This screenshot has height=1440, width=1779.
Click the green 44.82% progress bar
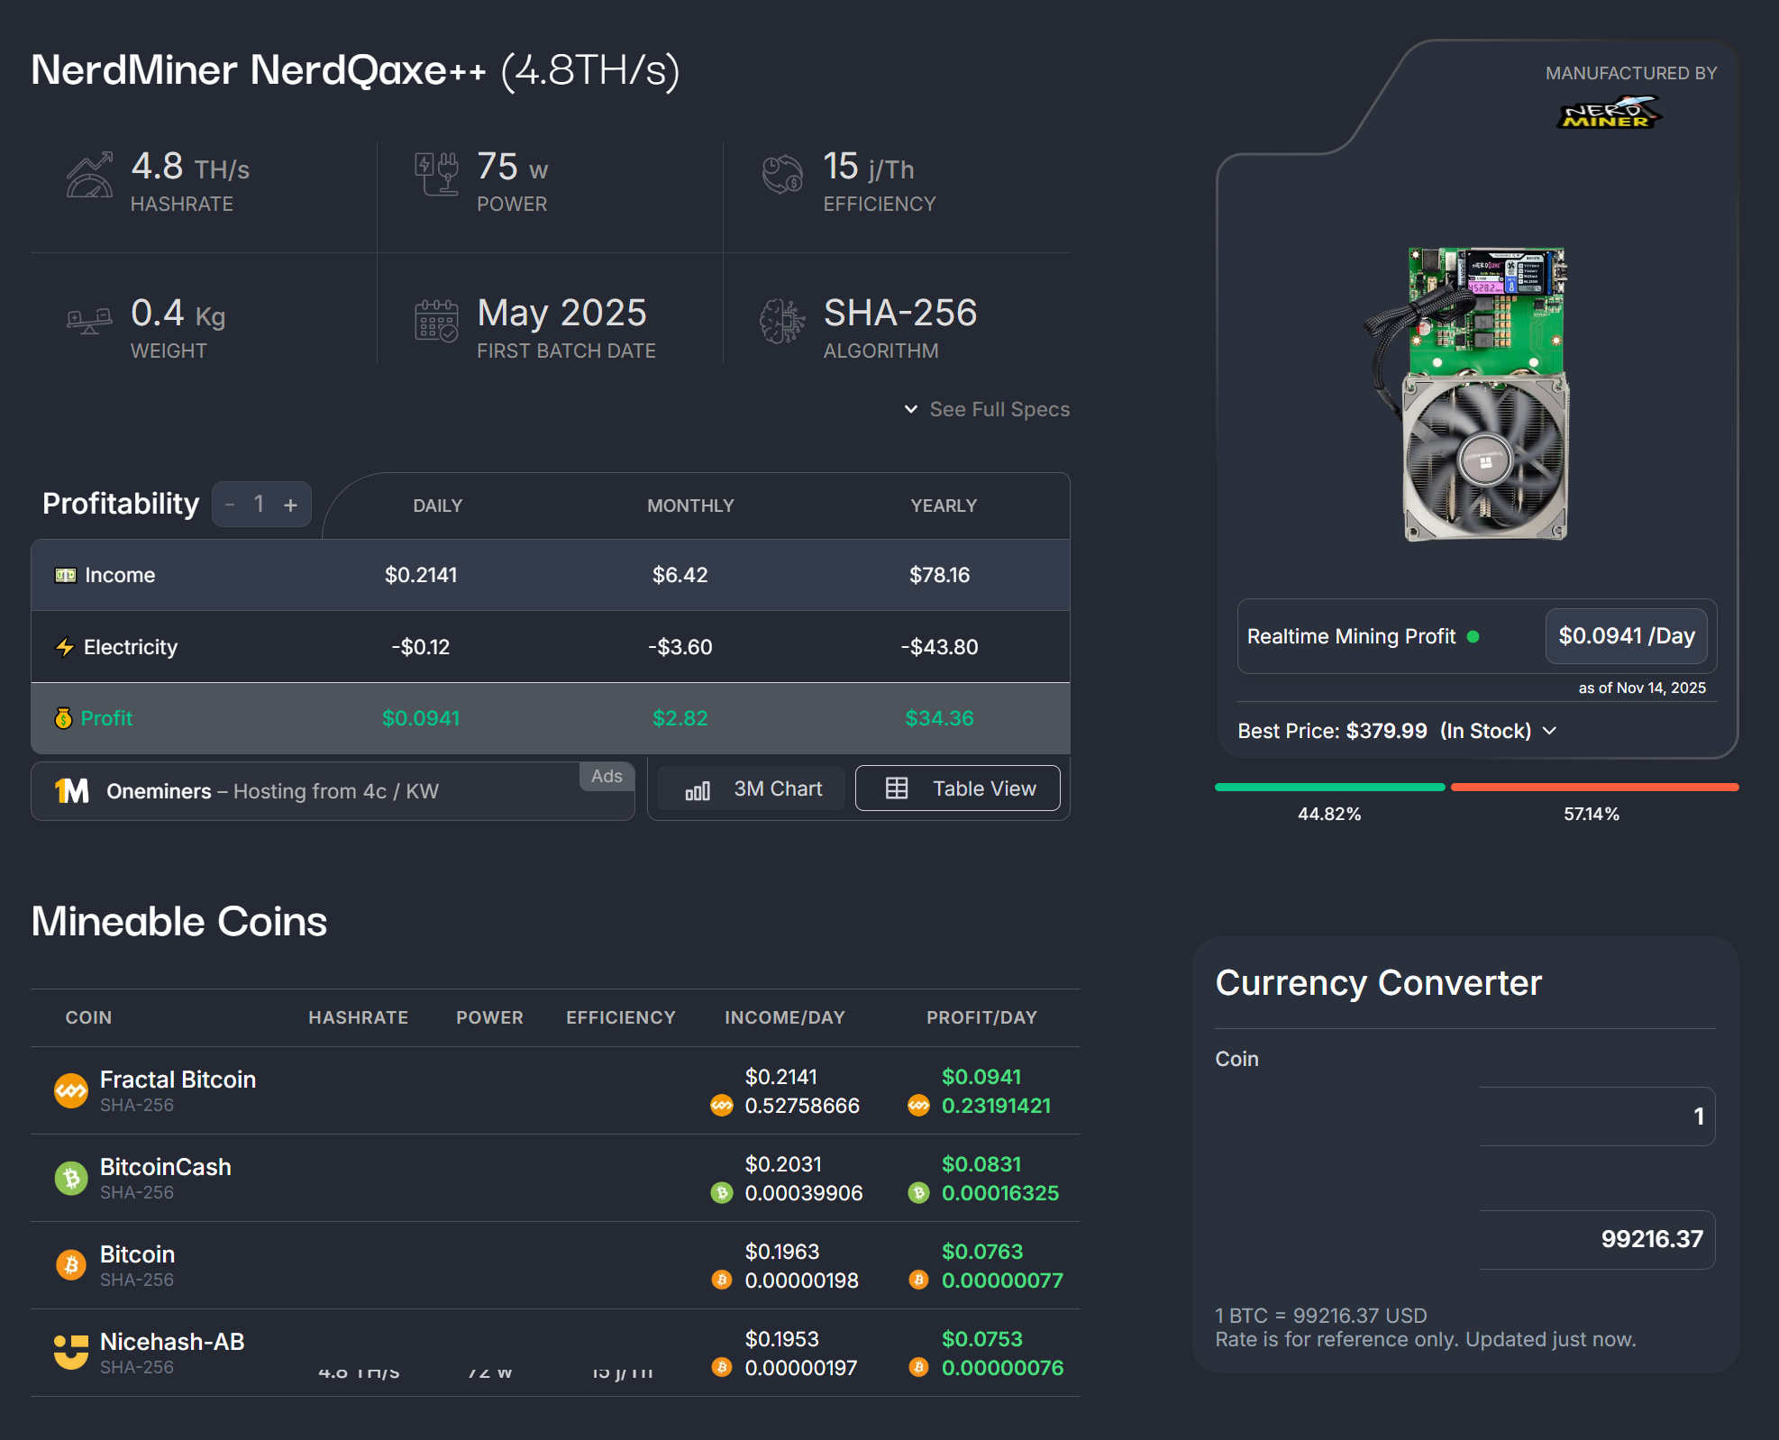click(x=1328, y=788)
